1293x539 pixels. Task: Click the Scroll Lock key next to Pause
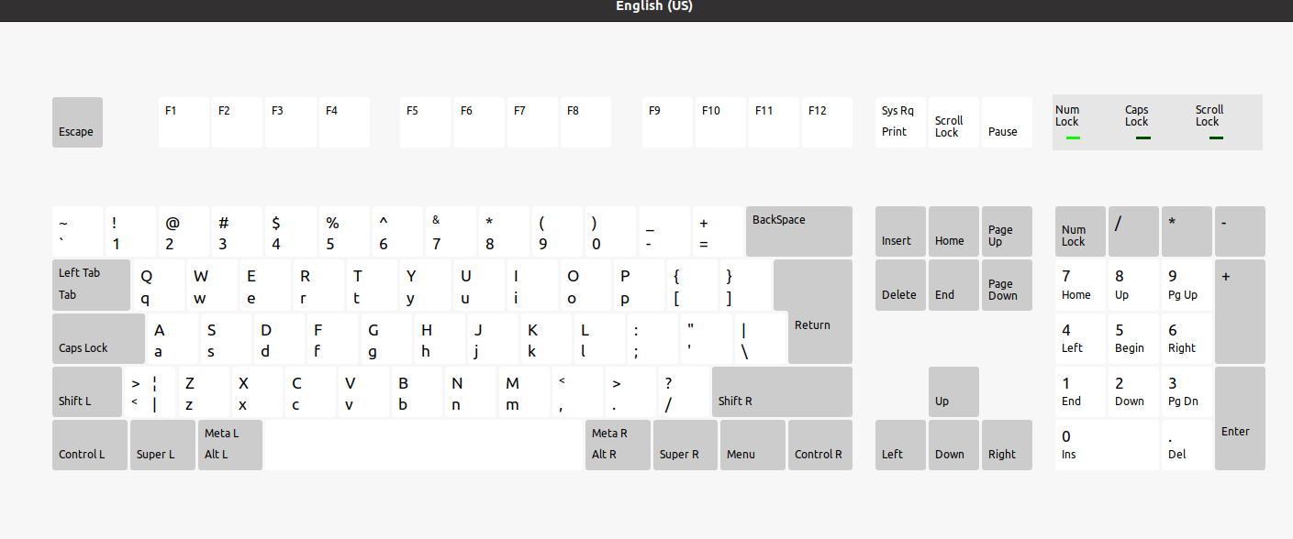953,122
